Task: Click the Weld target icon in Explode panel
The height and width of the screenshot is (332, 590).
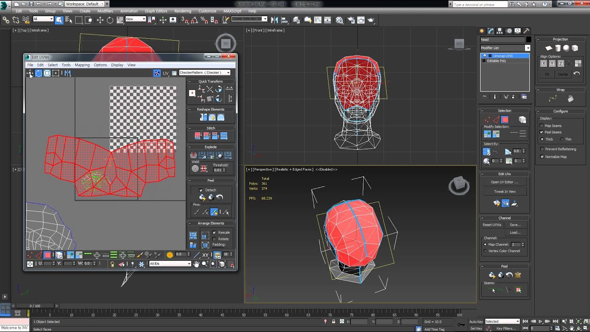Action: (195, 169)
